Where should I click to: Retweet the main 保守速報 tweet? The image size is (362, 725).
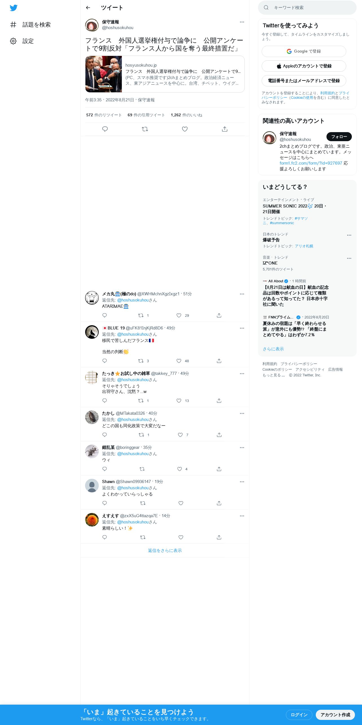pos(145,129)
